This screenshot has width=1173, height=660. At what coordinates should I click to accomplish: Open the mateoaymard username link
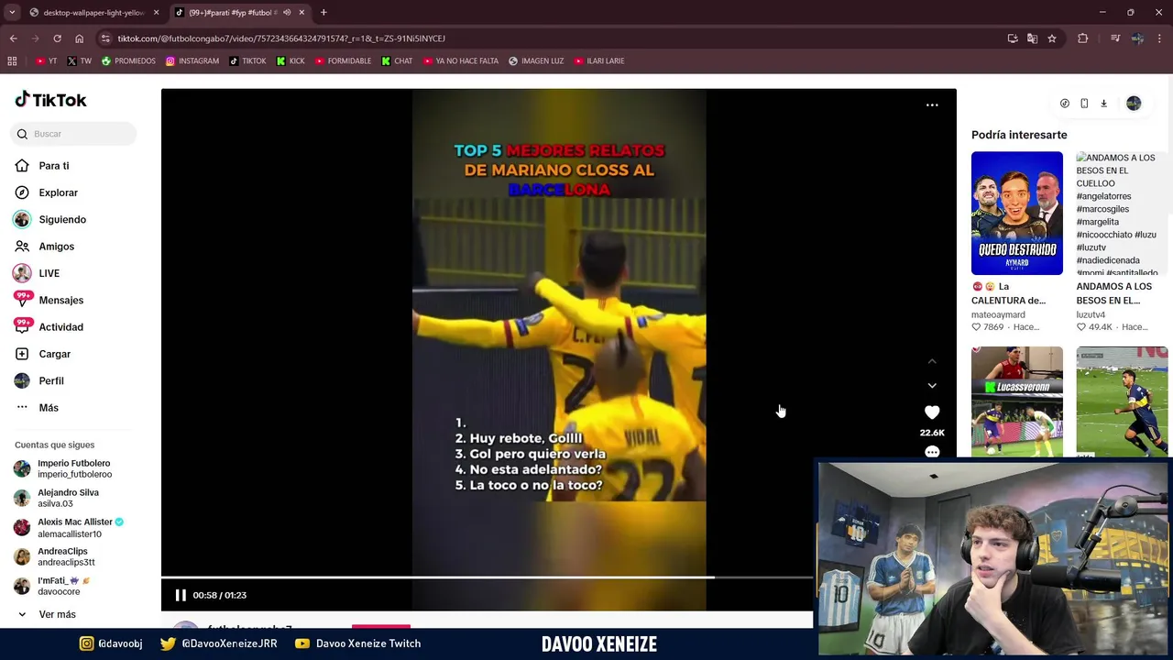[x=998, y=314]
